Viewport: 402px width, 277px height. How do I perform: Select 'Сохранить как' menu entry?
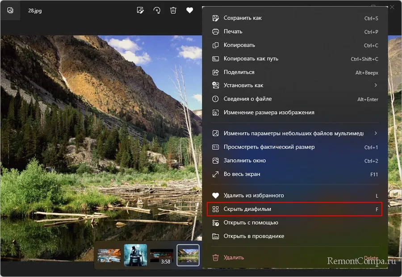coord(295,18)
